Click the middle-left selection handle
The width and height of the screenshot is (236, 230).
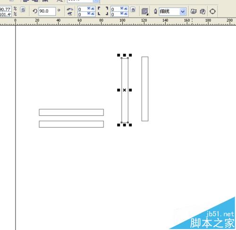pyautogui.click(x=118, y=90)
